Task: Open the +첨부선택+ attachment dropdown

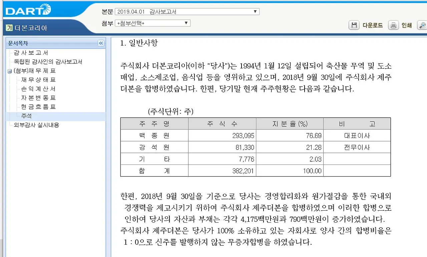Action: click(186, 23)
